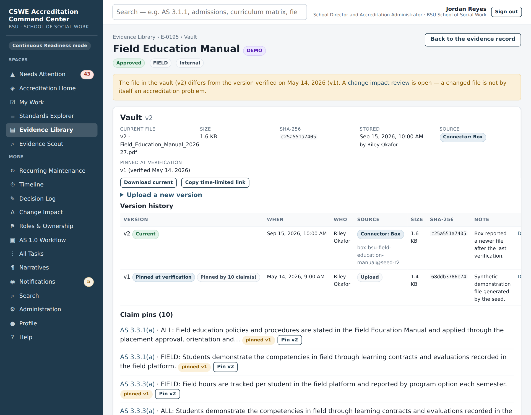Click the Standards Explorer list icon
The image size is (531, 415).
[12, 116]
